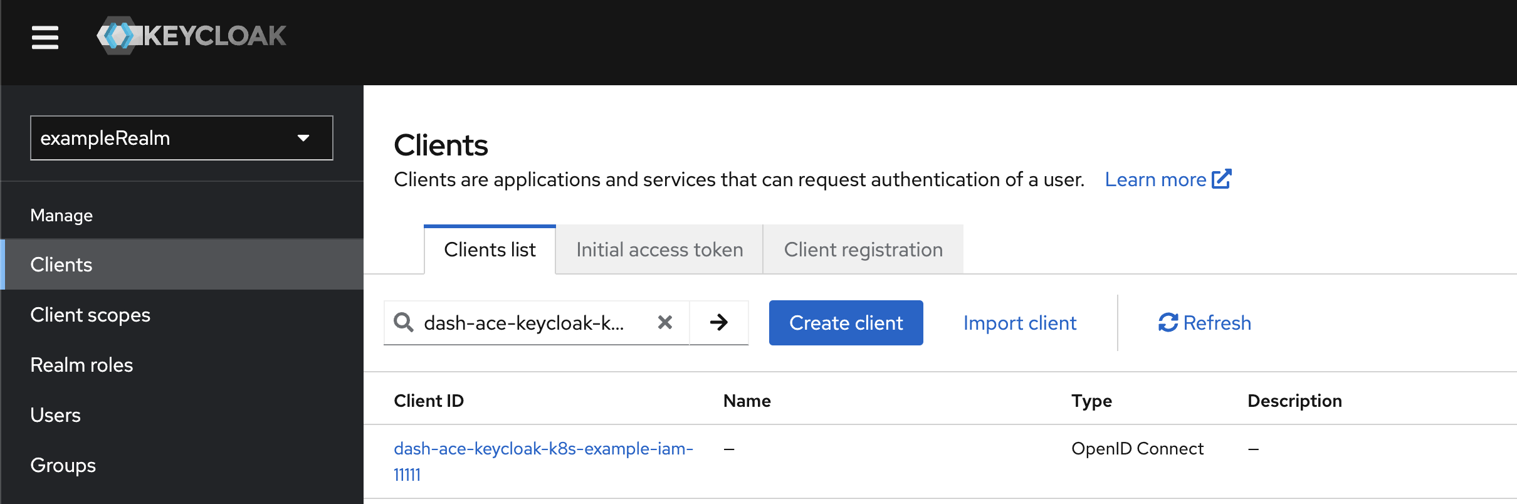Refresh the clients list
Screen dimensions: 1517x504
pyautogui.click(x=1204, y=323)
